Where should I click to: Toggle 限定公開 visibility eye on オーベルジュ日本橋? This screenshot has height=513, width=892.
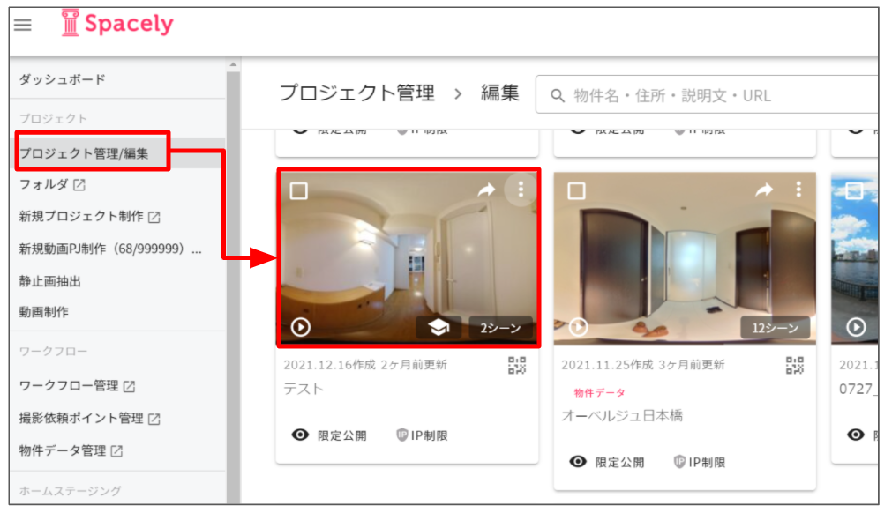pos(578,462)
